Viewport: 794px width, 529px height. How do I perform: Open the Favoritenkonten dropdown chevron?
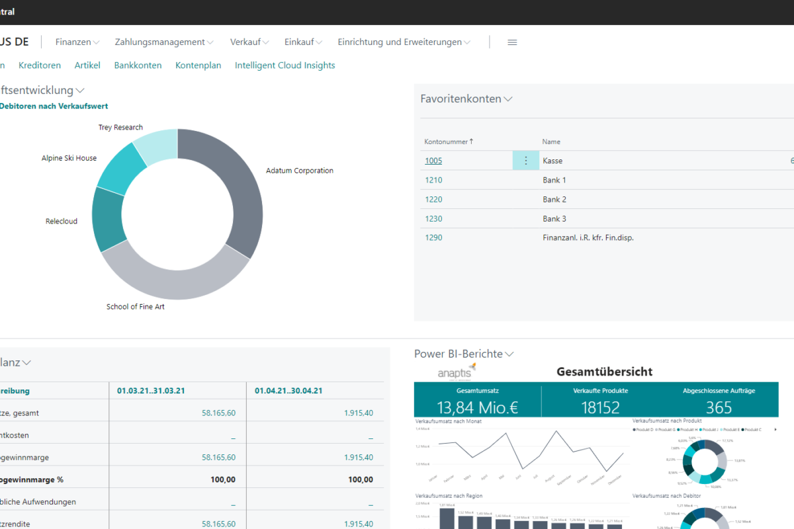508,99
